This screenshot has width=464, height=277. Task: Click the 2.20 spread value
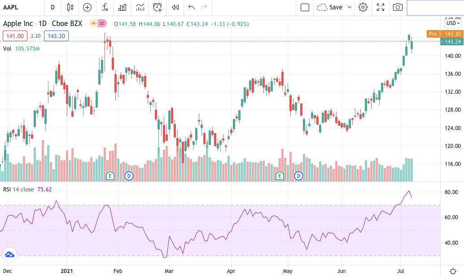36,36
